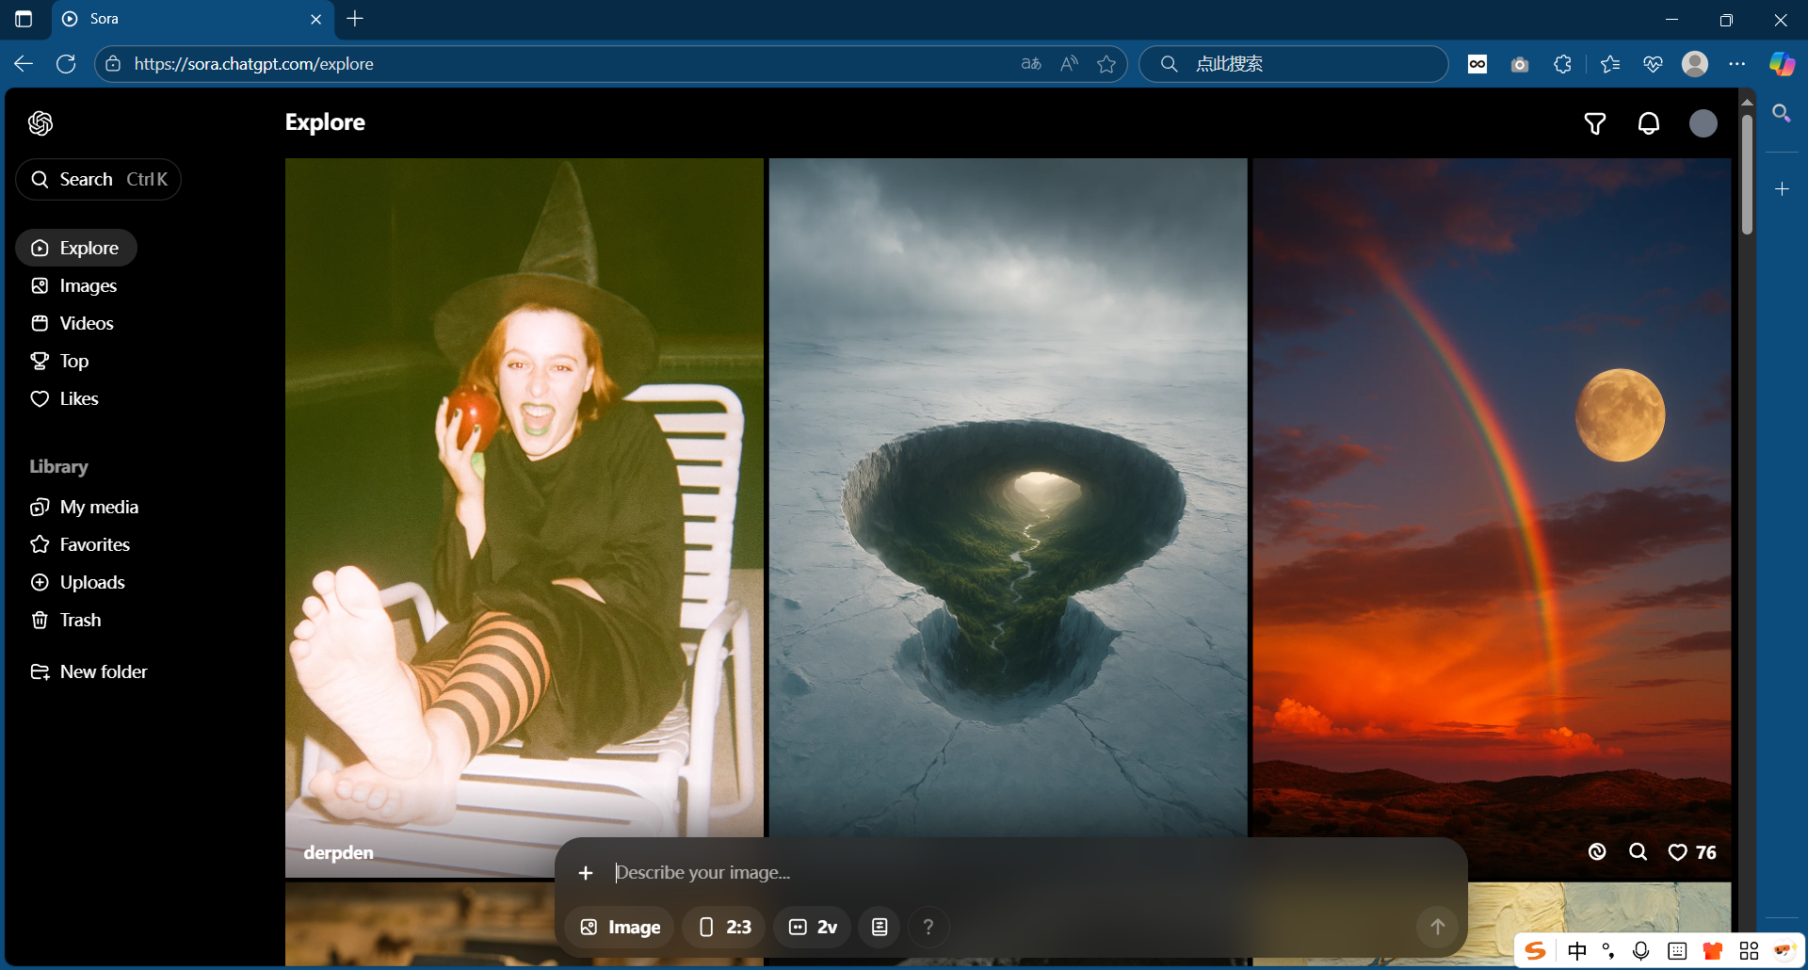Open Uploads in the Library
The width and height of the screenshot is (1808, 970).
[x=78, y=582]
